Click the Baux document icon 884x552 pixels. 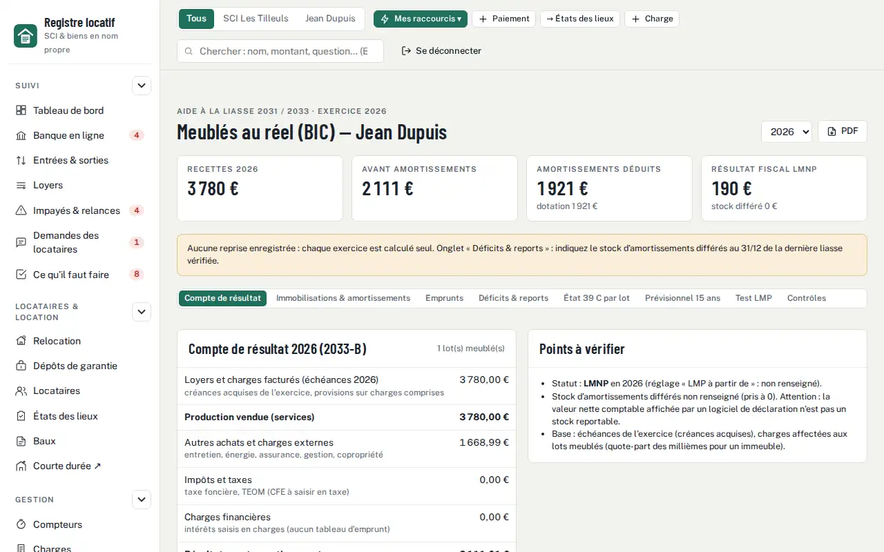(x=21, y=441)
